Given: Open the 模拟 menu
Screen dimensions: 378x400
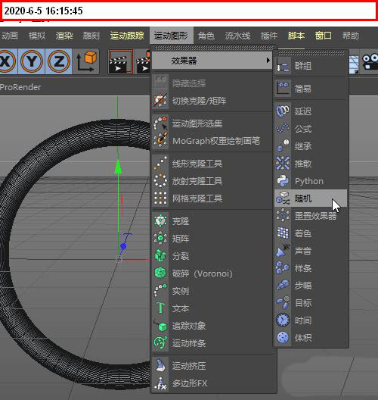Looking at the screenshot, I should pyautogui.click(x=37, y=36).
